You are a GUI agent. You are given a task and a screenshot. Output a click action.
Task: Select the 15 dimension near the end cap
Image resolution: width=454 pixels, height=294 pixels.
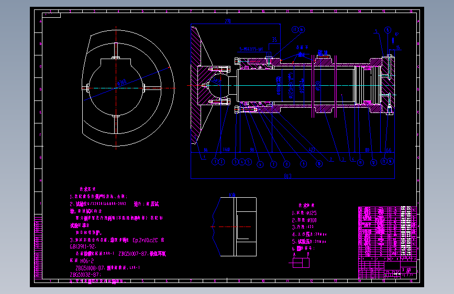click(x=398, y=48)
